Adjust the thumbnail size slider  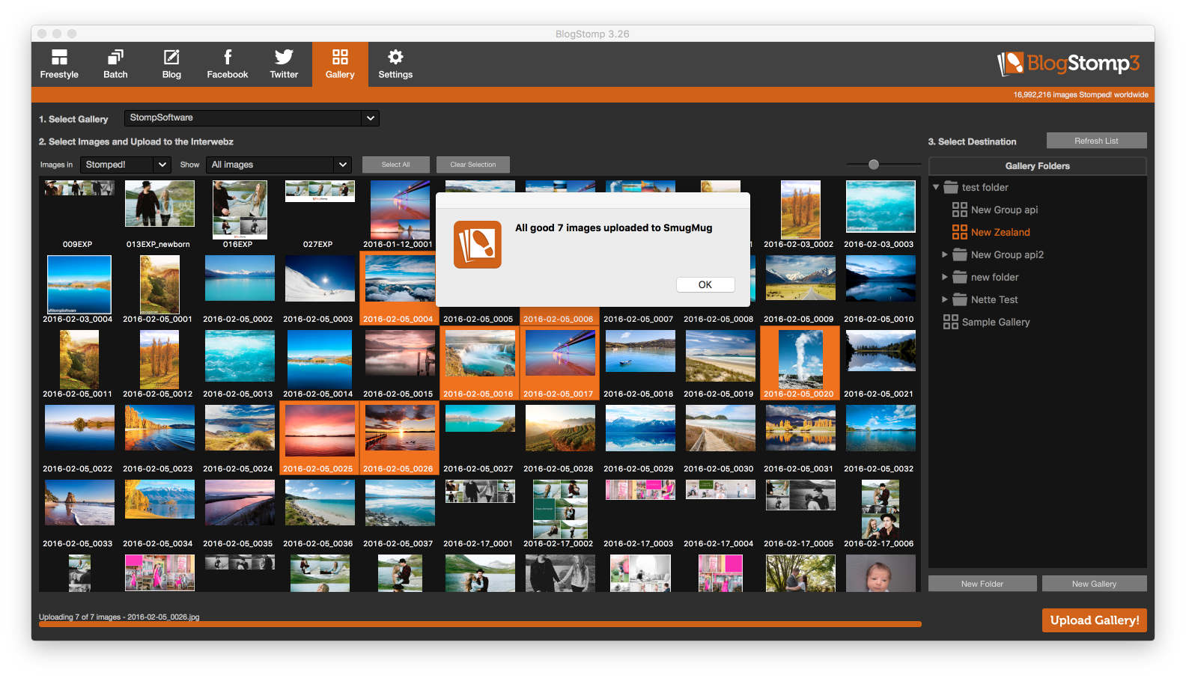(x=874, y=165)
